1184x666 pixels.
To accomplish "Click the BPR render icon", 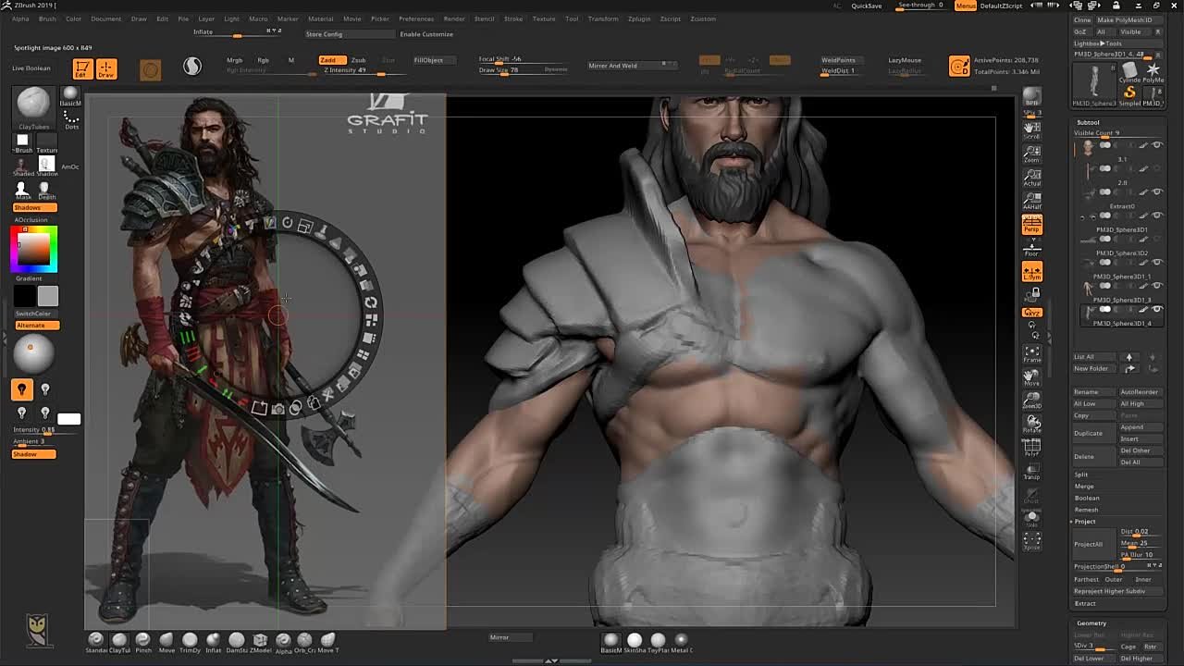I will (x=1031, y=98).
